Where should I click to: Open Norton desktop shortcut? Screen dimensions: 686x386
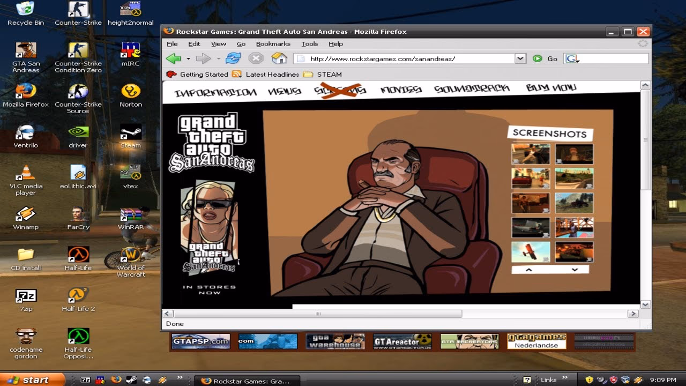coord(131,95)
